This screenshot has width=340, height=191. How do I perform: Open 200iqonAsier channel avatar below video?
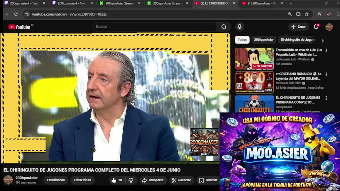click(x=8, y=180)
